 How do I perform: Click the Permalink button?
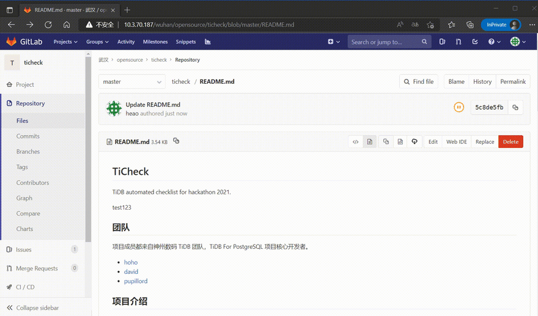513,82
